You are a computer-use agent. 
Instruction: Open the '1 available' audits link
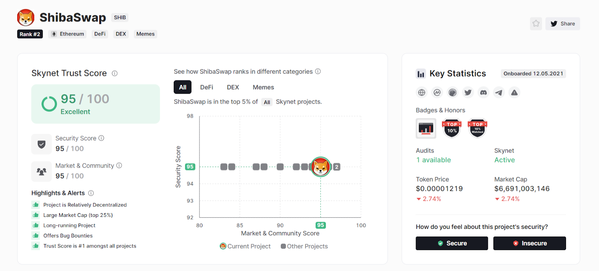click(433, 160)
